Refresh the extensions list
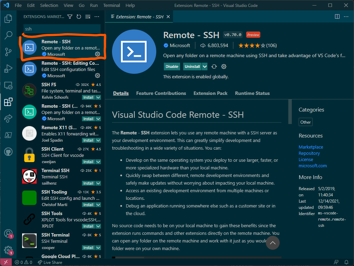354x266 pixels. point(79,17)
